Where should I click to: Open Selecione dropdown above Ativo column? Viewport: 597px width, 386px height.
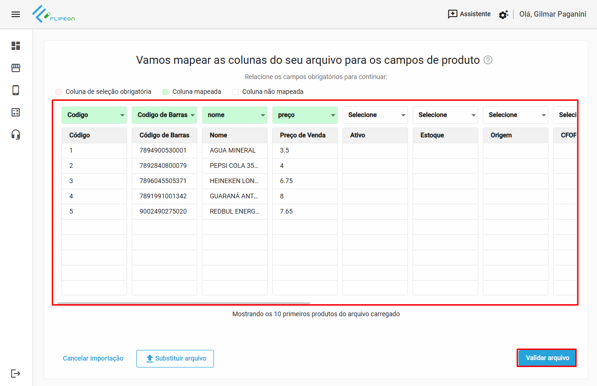coord(375,115)
